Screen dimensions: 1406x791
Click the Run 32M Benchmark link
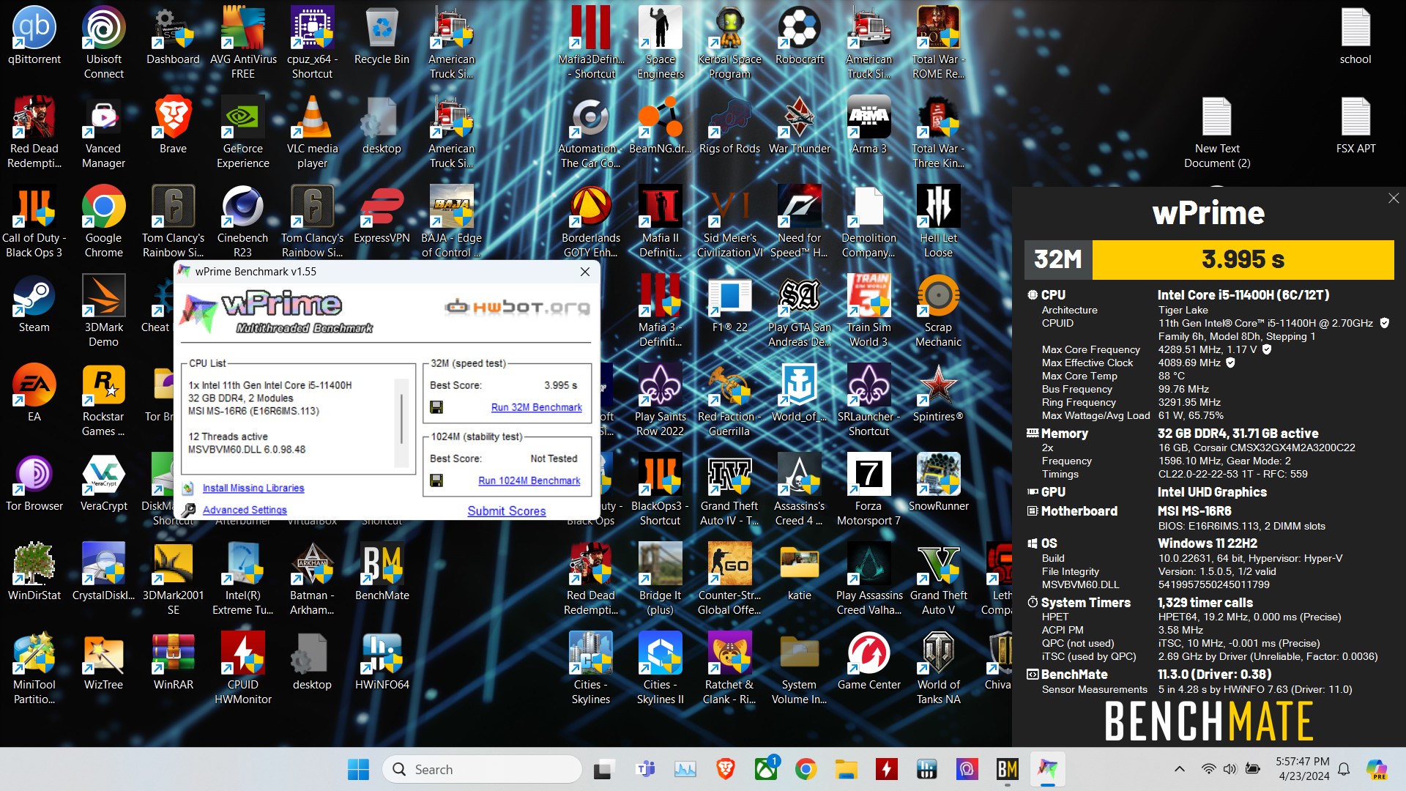pos(536,407)
